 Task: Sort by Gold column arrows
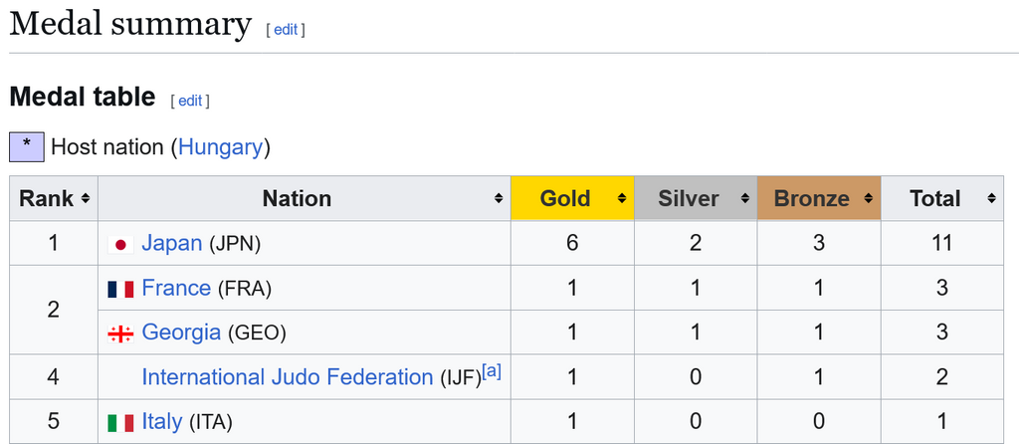pyautogui.click(x=622, y=199)
